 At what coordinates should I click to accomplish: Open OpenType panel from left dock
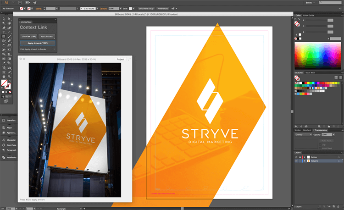pyautogui.click(x=9, y=145)
